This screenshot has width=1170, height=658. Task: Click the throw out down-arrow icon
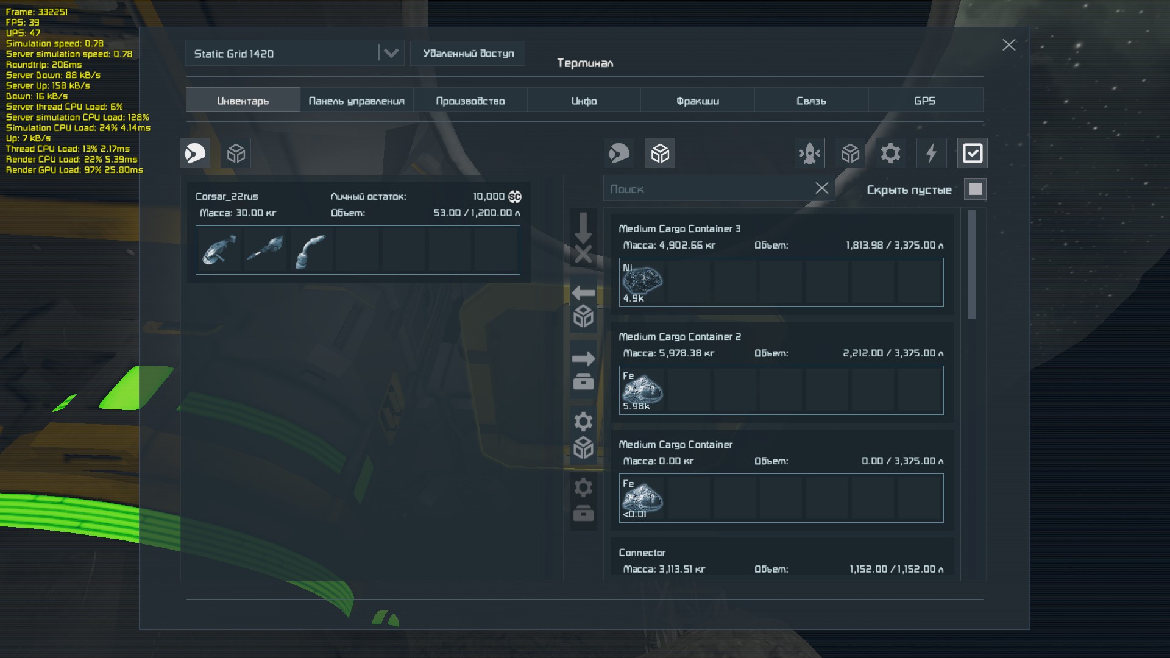(583, 238)
